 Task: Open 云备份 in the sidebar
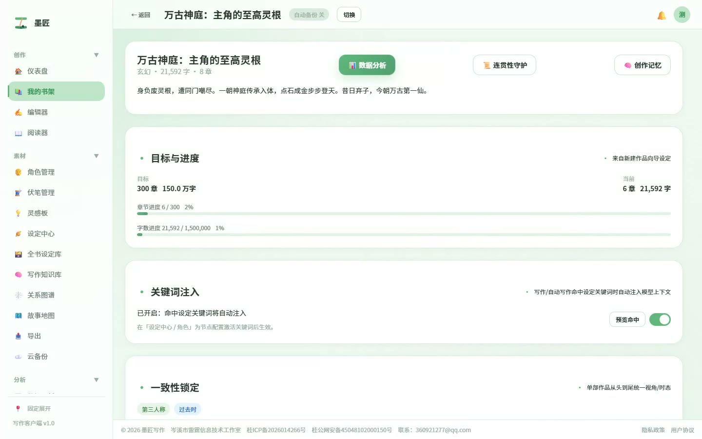[x=57, y=357]
